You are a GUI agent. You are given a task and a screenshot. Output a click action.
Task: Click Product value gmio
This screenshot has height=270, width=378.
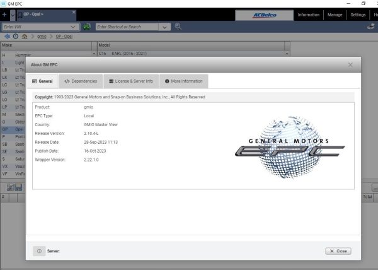point(88,107)
